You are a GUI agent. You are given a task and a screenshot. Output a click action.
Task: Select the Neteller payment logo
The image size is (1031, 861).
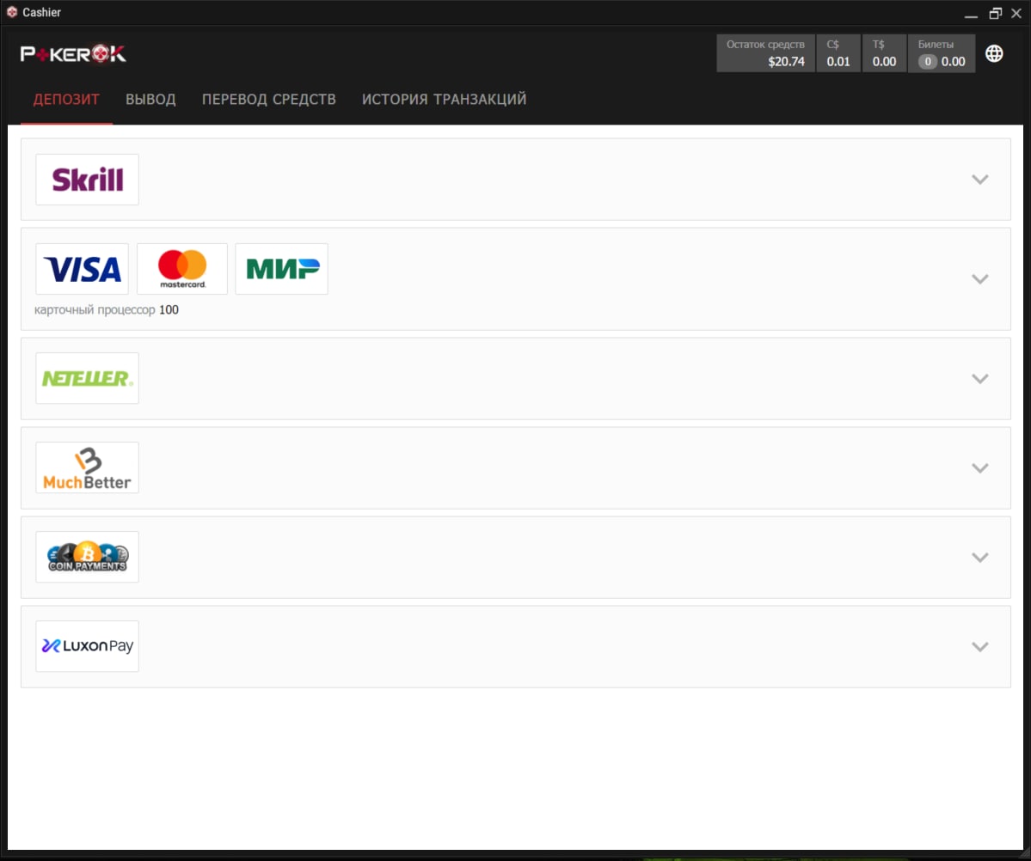[88, 378]
